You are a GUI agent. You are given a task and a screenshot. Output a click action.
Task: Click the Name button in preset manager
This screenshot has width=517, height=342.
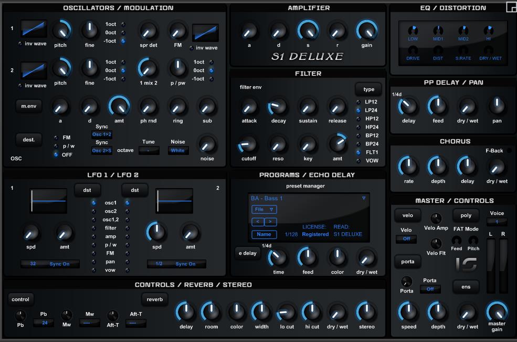264,234
